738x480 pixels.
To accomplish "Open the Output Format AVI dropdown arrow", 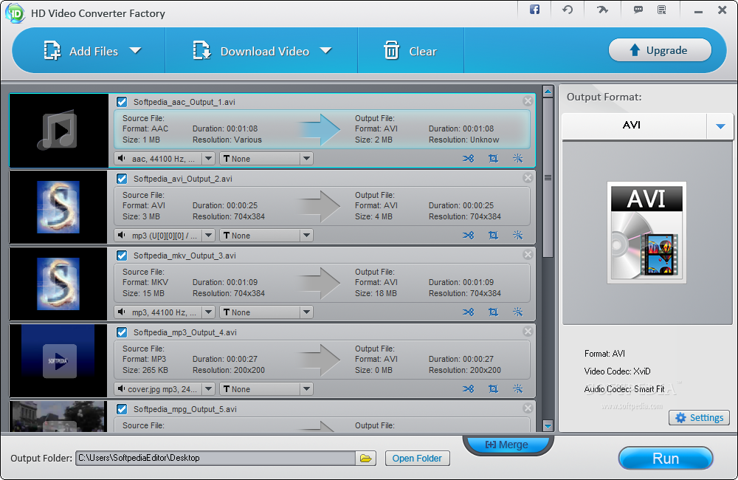I will [720, 126].
